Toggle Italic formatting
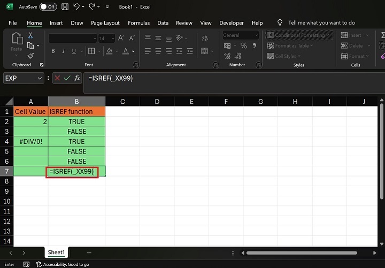 [64, 51]
